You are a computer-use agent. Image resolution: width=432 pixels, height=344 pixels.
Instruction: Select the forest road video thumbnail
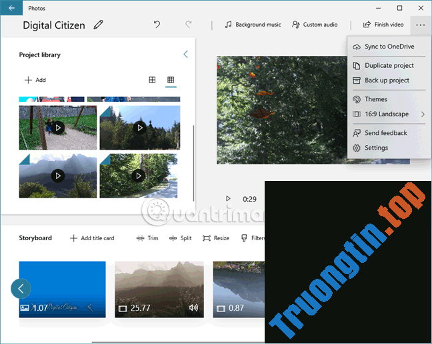tap(138, 176)
